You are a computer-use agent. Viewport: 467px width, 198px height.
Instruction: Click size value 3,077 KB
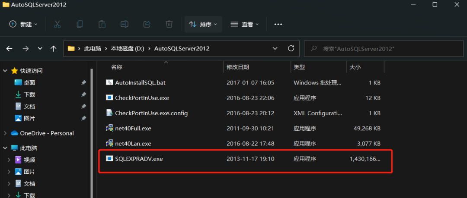point(368,144)
